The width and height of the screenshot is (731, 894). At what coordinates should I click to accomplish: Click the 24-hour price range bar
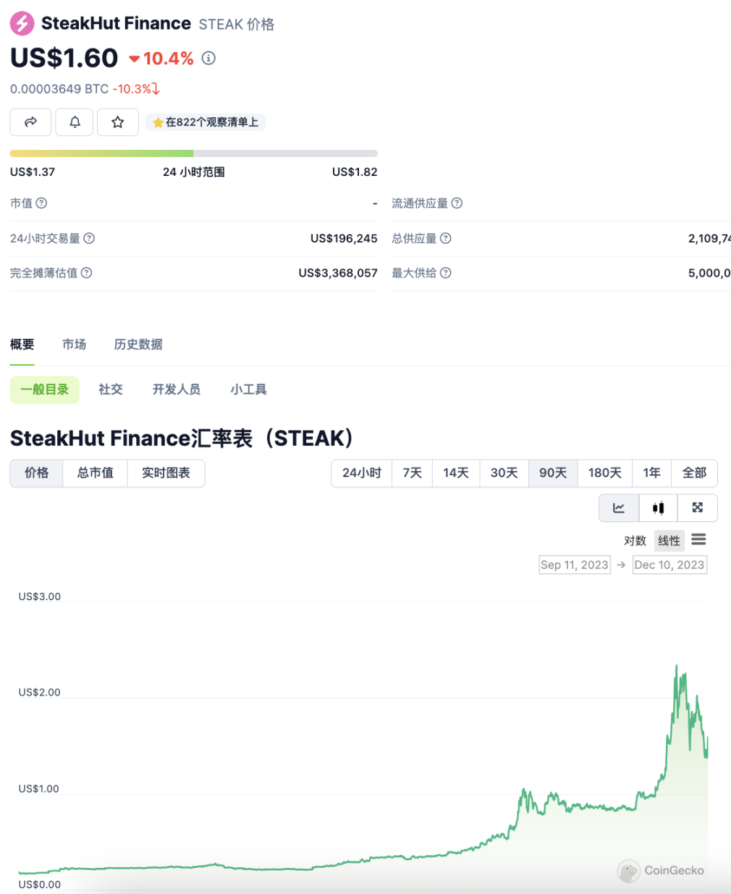coord(193,153)
